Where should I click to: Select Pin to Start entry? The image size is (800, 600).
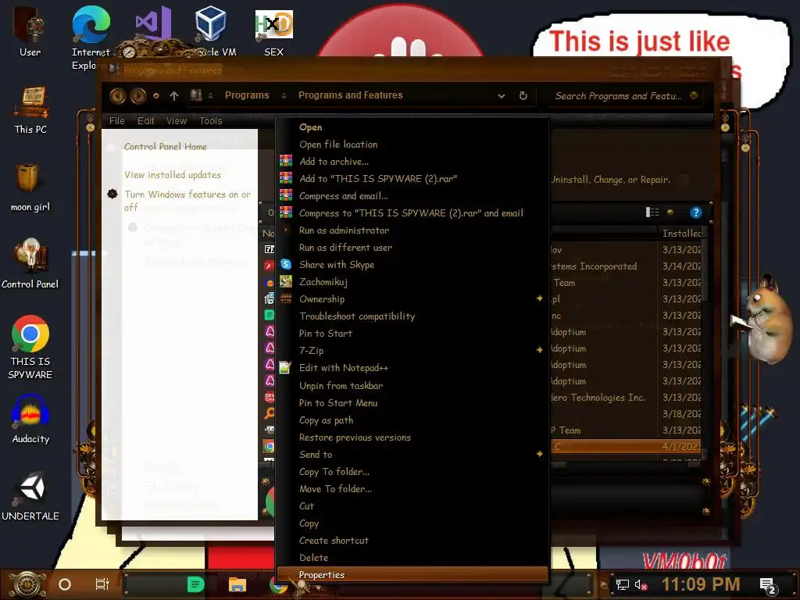pos(412,334)
